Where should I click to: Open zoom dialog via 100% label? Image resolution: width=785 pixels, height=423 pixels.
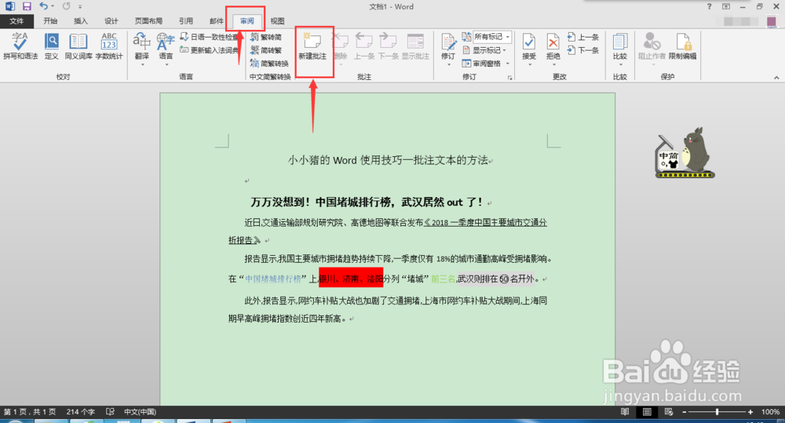coord(770,411)
